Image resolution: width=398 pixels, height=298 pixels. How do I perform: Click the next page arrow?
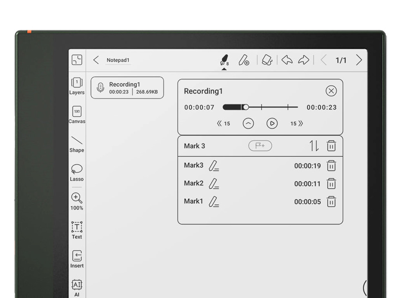[x=358, y=60]
